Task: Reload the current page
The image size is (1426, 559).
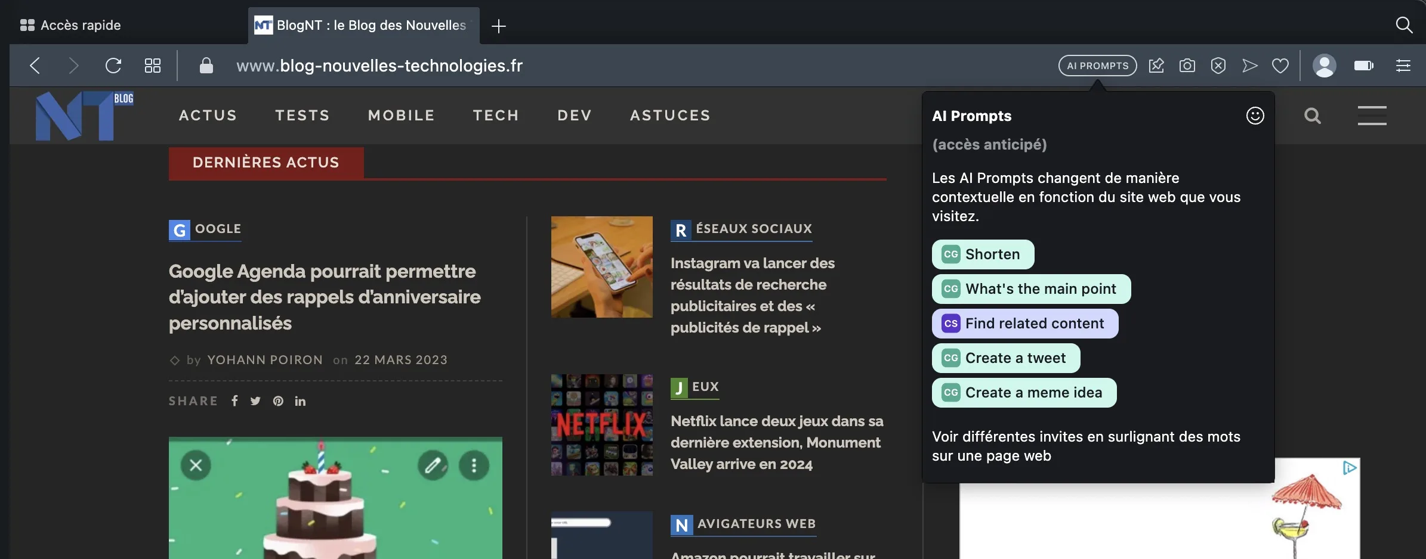Action: click(x=113, y=66)
